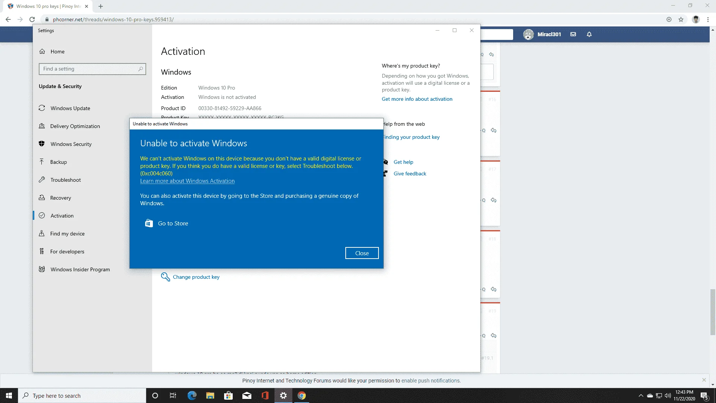Click the Windows Security shield icon

42,144
